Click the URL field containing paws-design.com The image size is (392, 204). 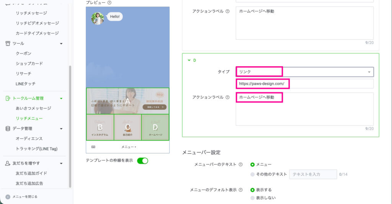(304, 84)
